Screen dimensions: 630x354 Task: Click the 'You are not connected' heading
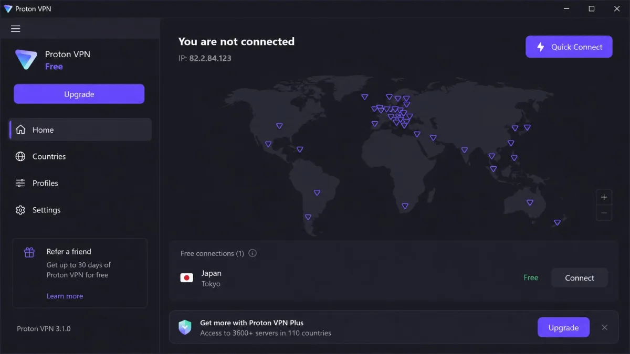coord(236,41)
